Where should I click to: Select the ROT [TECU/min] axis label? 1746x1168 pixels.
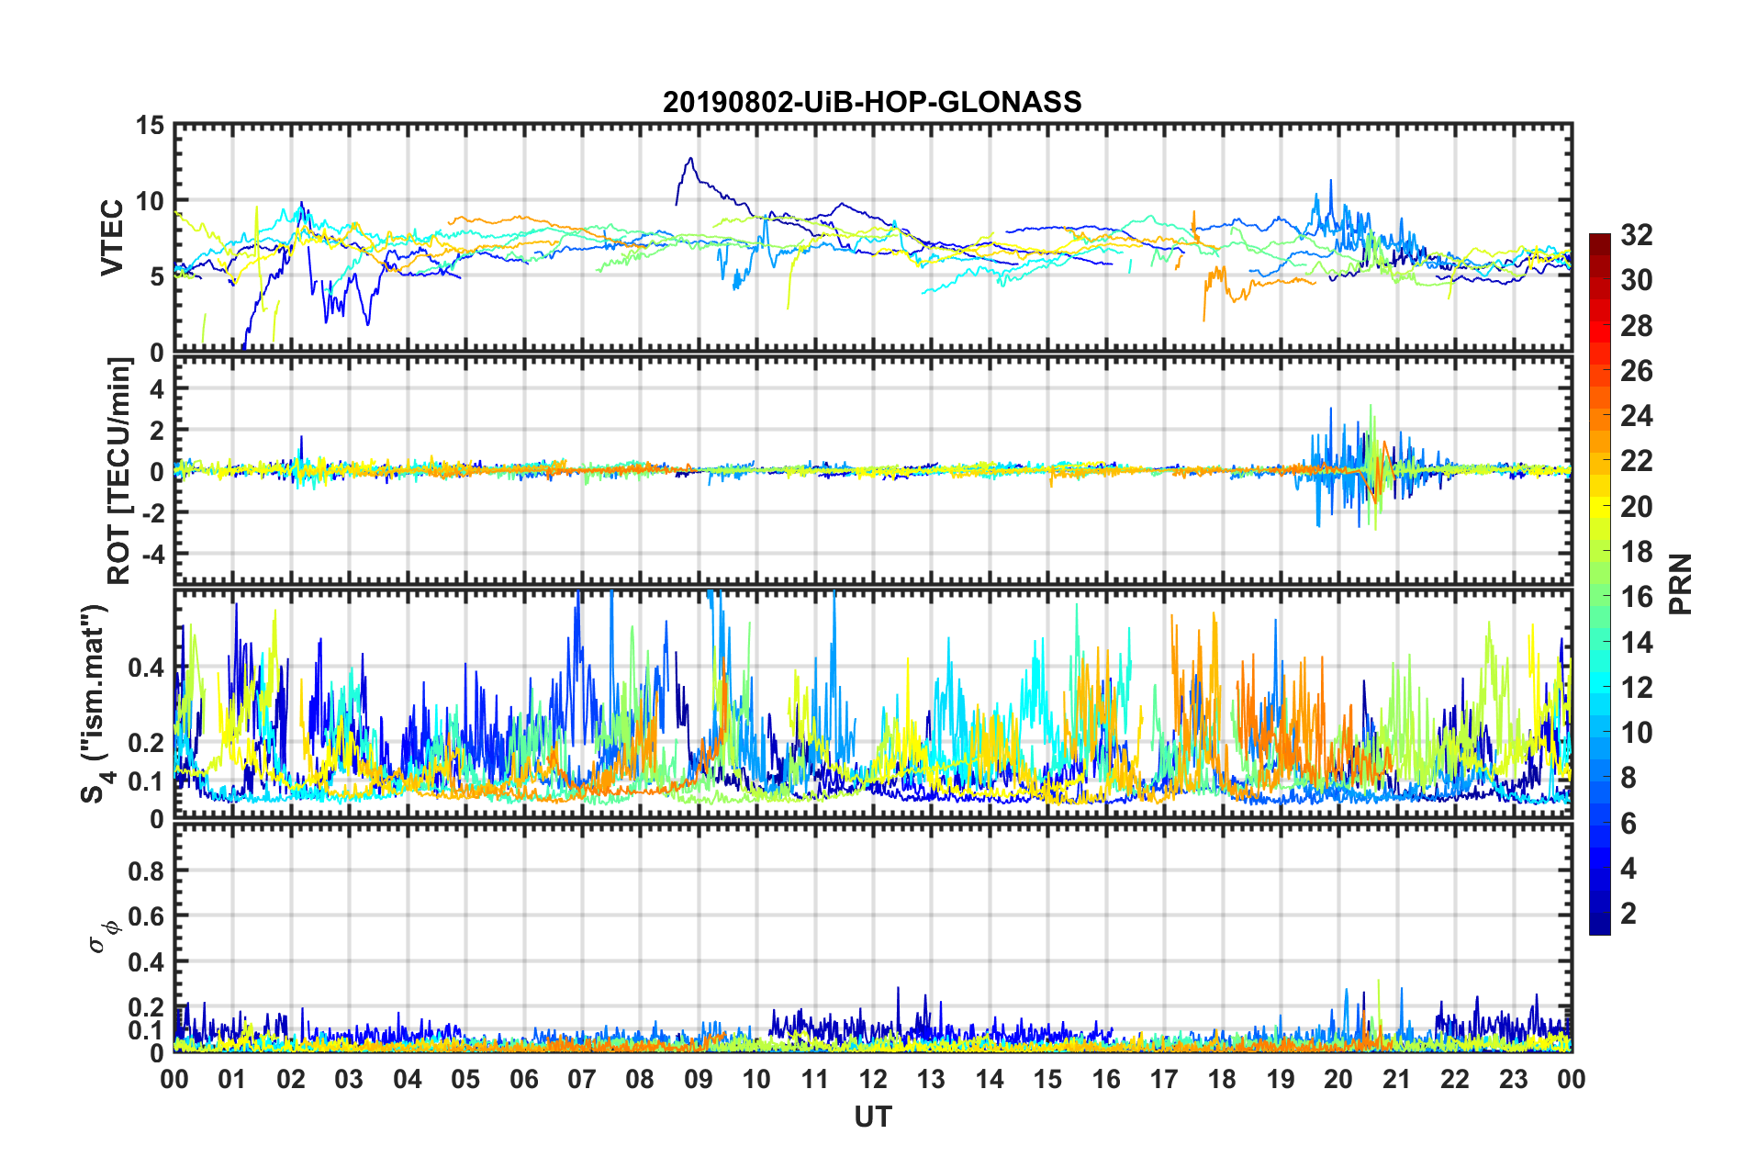(118, 471)
